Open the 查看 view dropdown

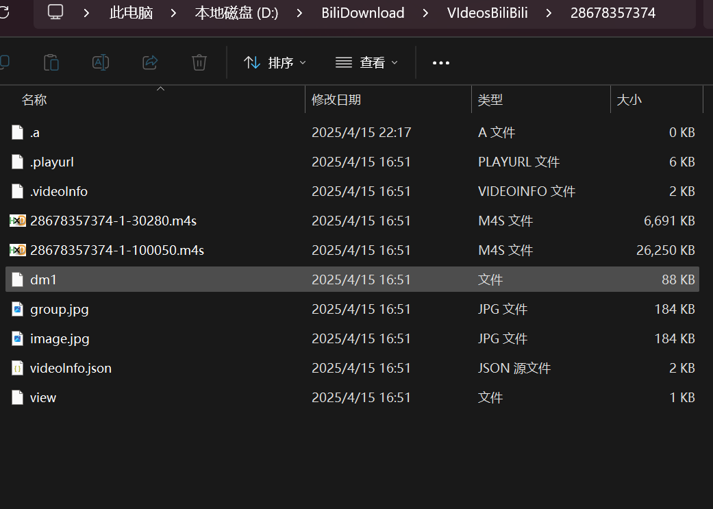(x=366, y=62)
